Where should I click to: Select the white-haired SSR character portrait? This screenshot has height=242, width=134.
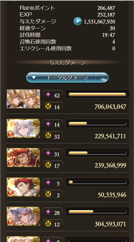click(x=23, y=128)
